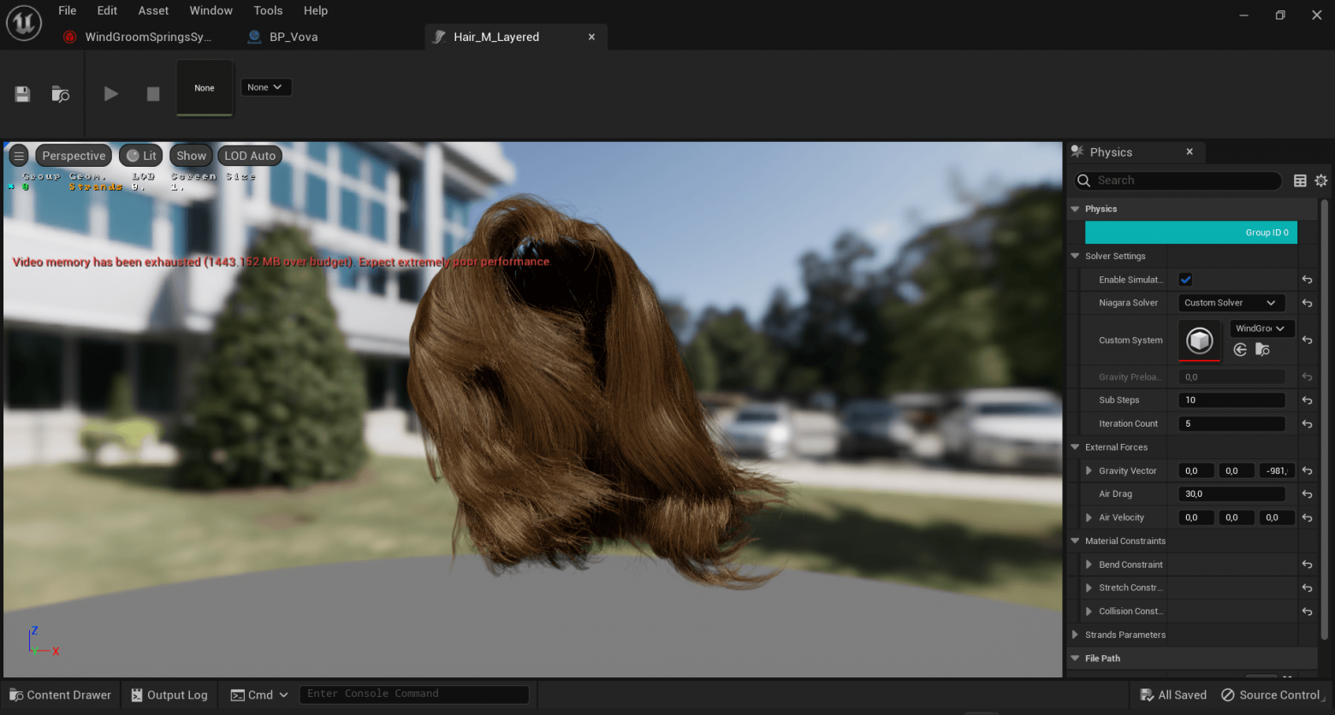Screen dimensions: 1335x715
Task: Focus the Enter Console Command field
Action: (x=413, y=694)
